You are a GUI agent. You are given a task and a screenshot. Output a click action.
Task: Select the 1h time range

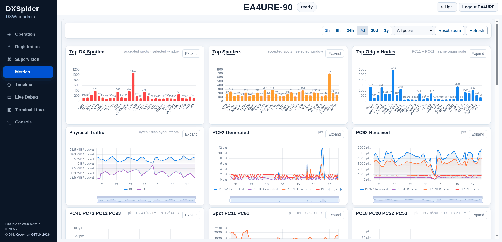pos(327,31)
